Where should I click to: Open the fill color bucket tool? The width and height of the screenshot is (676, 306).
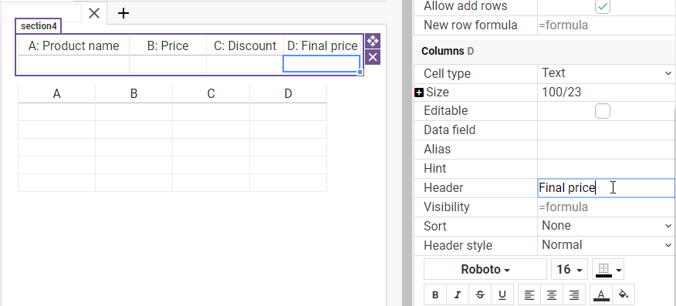pos(624,294)
